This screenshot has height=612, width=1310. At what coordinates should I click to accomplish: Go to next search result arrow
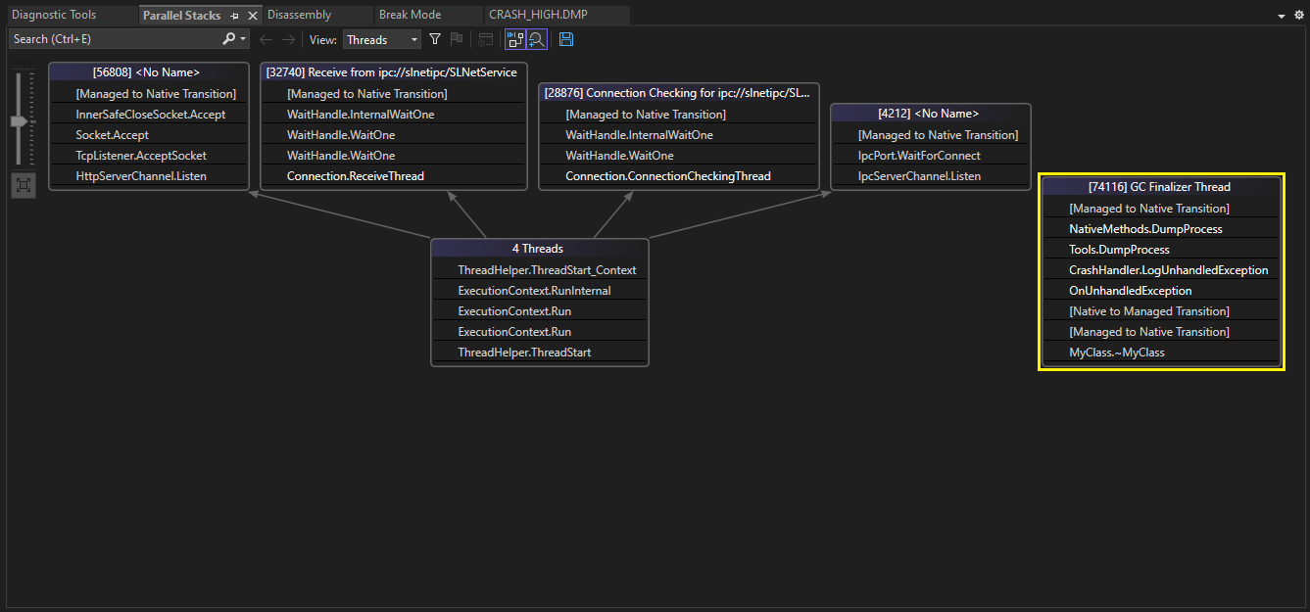[x=288, y=39]
